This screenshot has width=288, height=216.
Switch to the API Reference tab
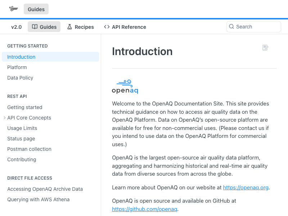tap(125, 27)
